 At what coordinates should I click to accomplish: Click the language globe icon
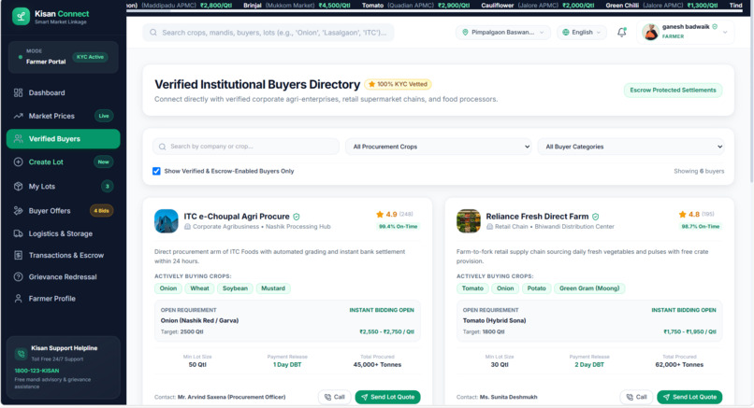(566, 32)
